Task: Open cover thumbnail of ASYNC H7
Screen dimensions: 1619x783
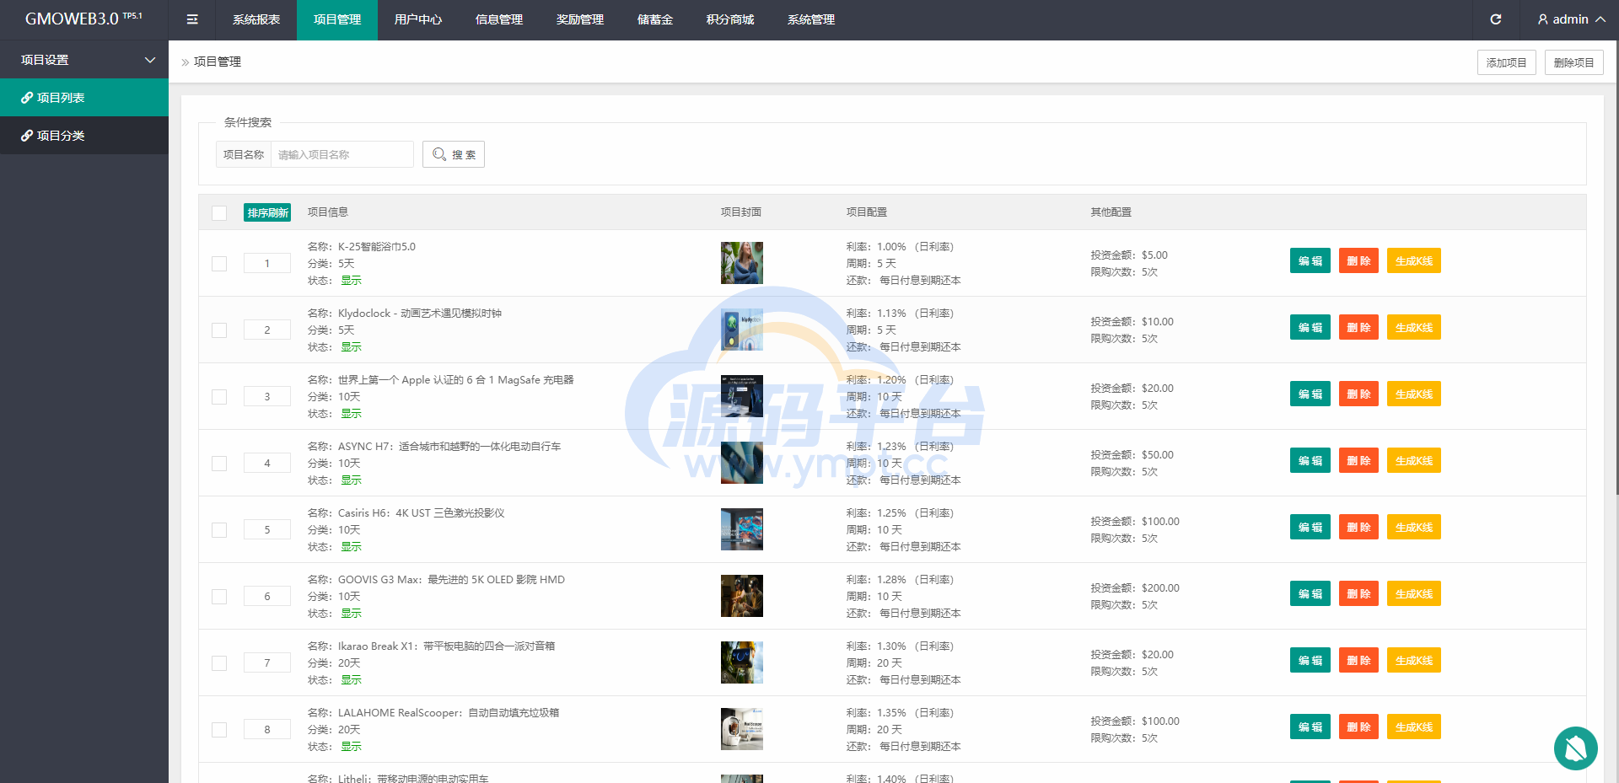Action: point(742,463)
